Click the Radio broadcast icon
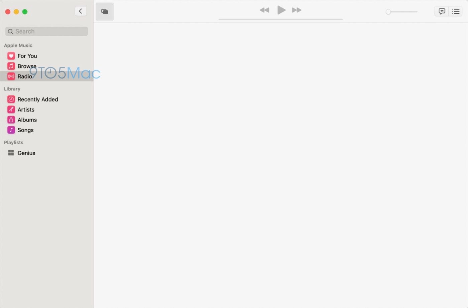Viewport: 468px width, 308px height. click(11, 76)
